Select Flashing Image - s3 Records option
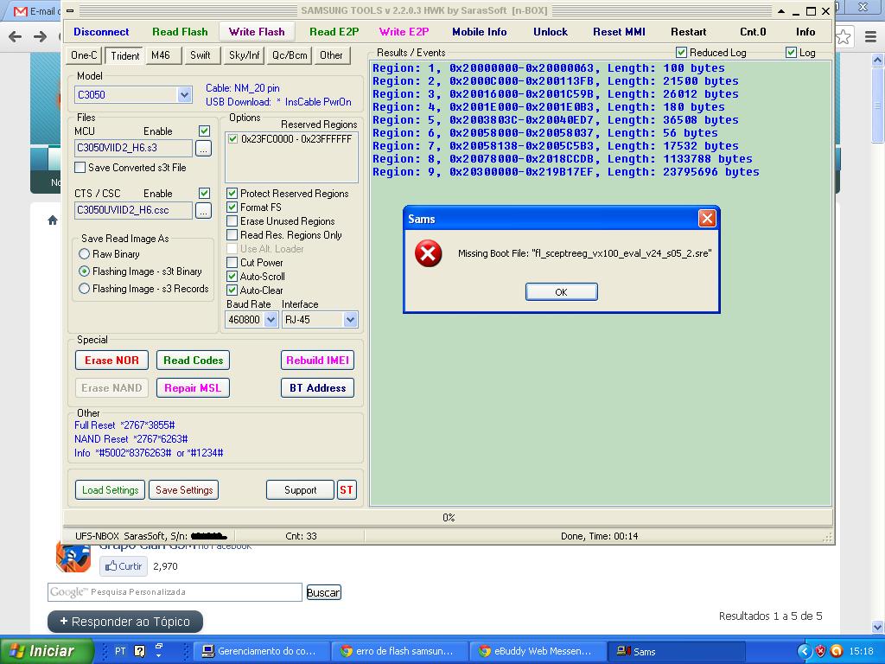The height and width of the screenshot is (664, 885). pos(84,289)
